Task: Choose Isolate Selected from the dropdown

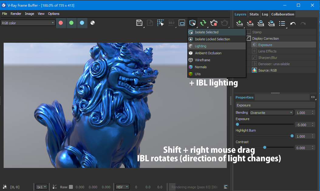Action: click(216, 32)
